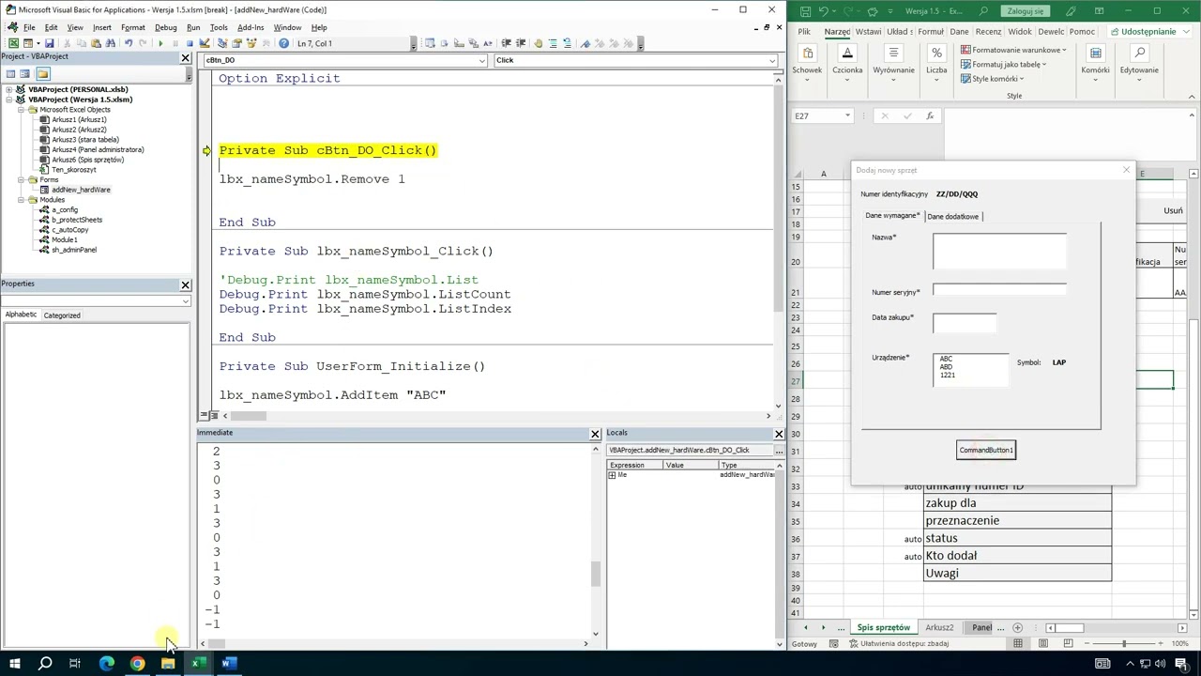Open module sh_adminPanel in project tree
1201x676 pixels.
click(73, 250)
